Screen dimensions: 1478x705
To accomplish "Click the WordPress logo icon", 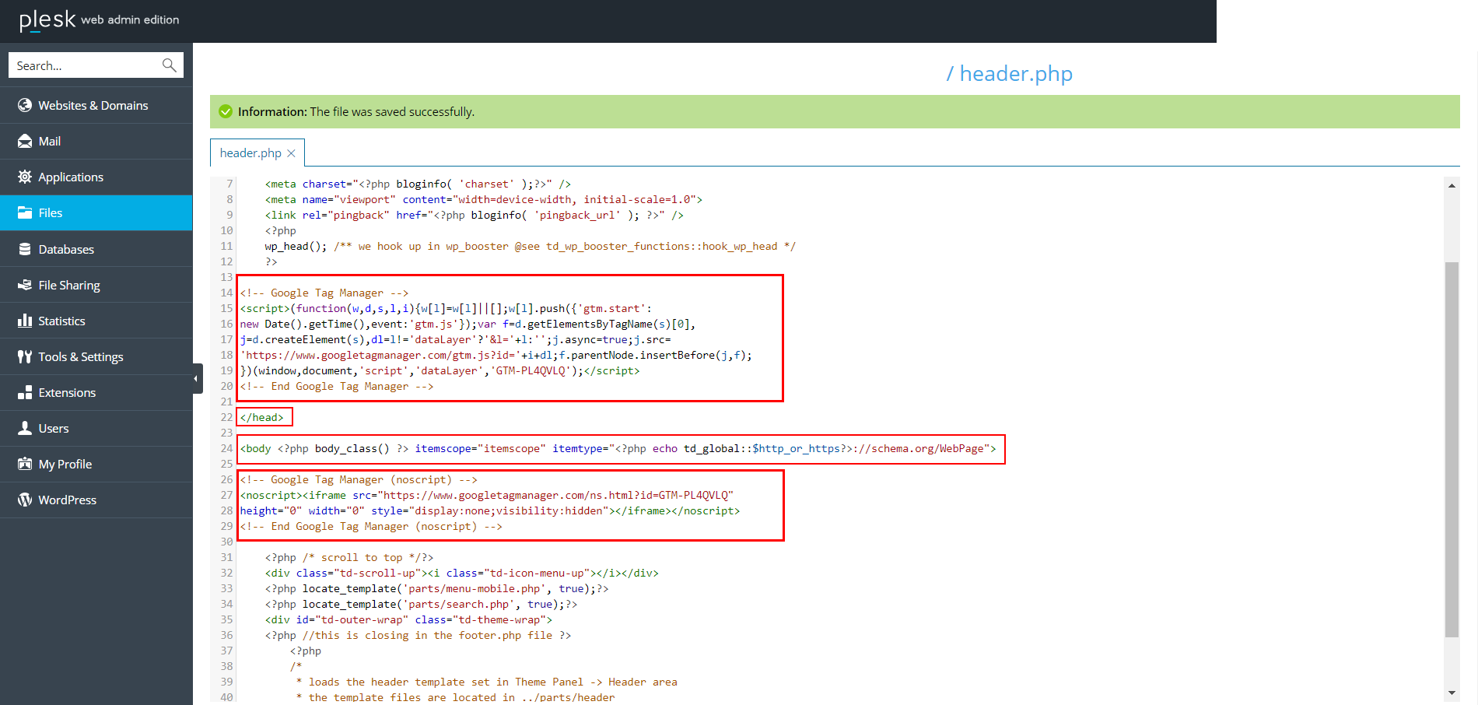I will [x=25, y=500].
